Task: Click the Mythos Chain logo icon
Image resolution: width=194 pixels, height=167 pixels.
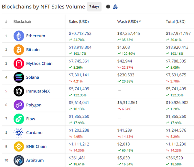Action: coord(19,63)
